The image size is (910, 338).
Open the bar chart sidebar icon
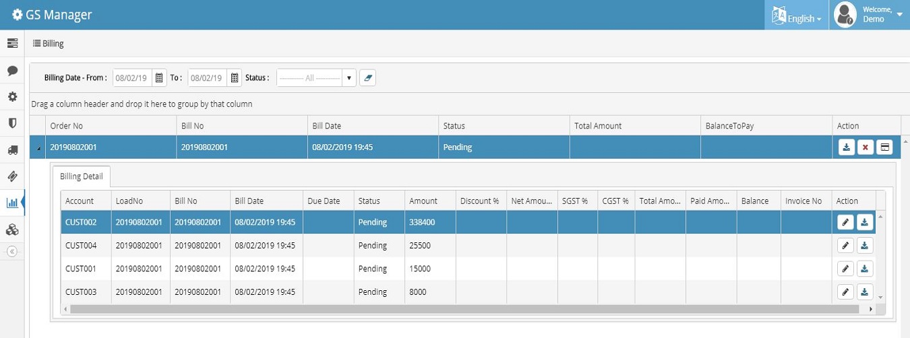click(x=12, y=202)
